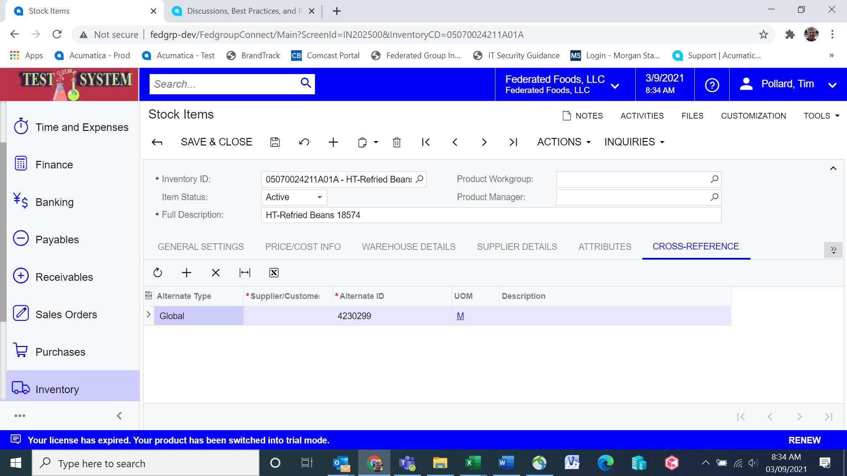Export cross-reference grid to Excel
This screenshot has width=847, height=476.
pos(274,272)
